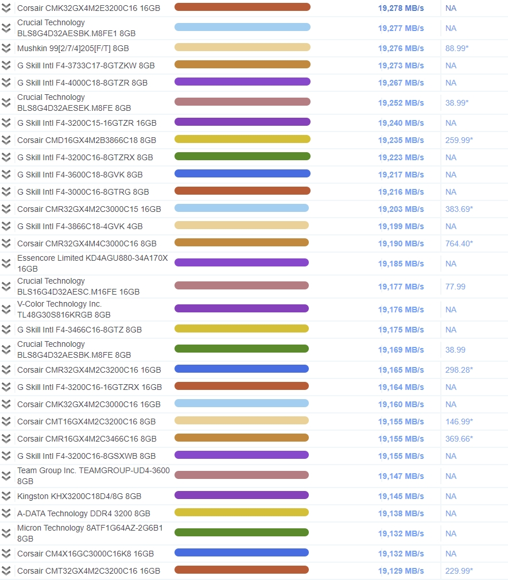Image resolution: width=508 pixels, height=580 pixels.
Task: Click the 19,132 MB/s value for Micron
Action: [x=401, y=533]
